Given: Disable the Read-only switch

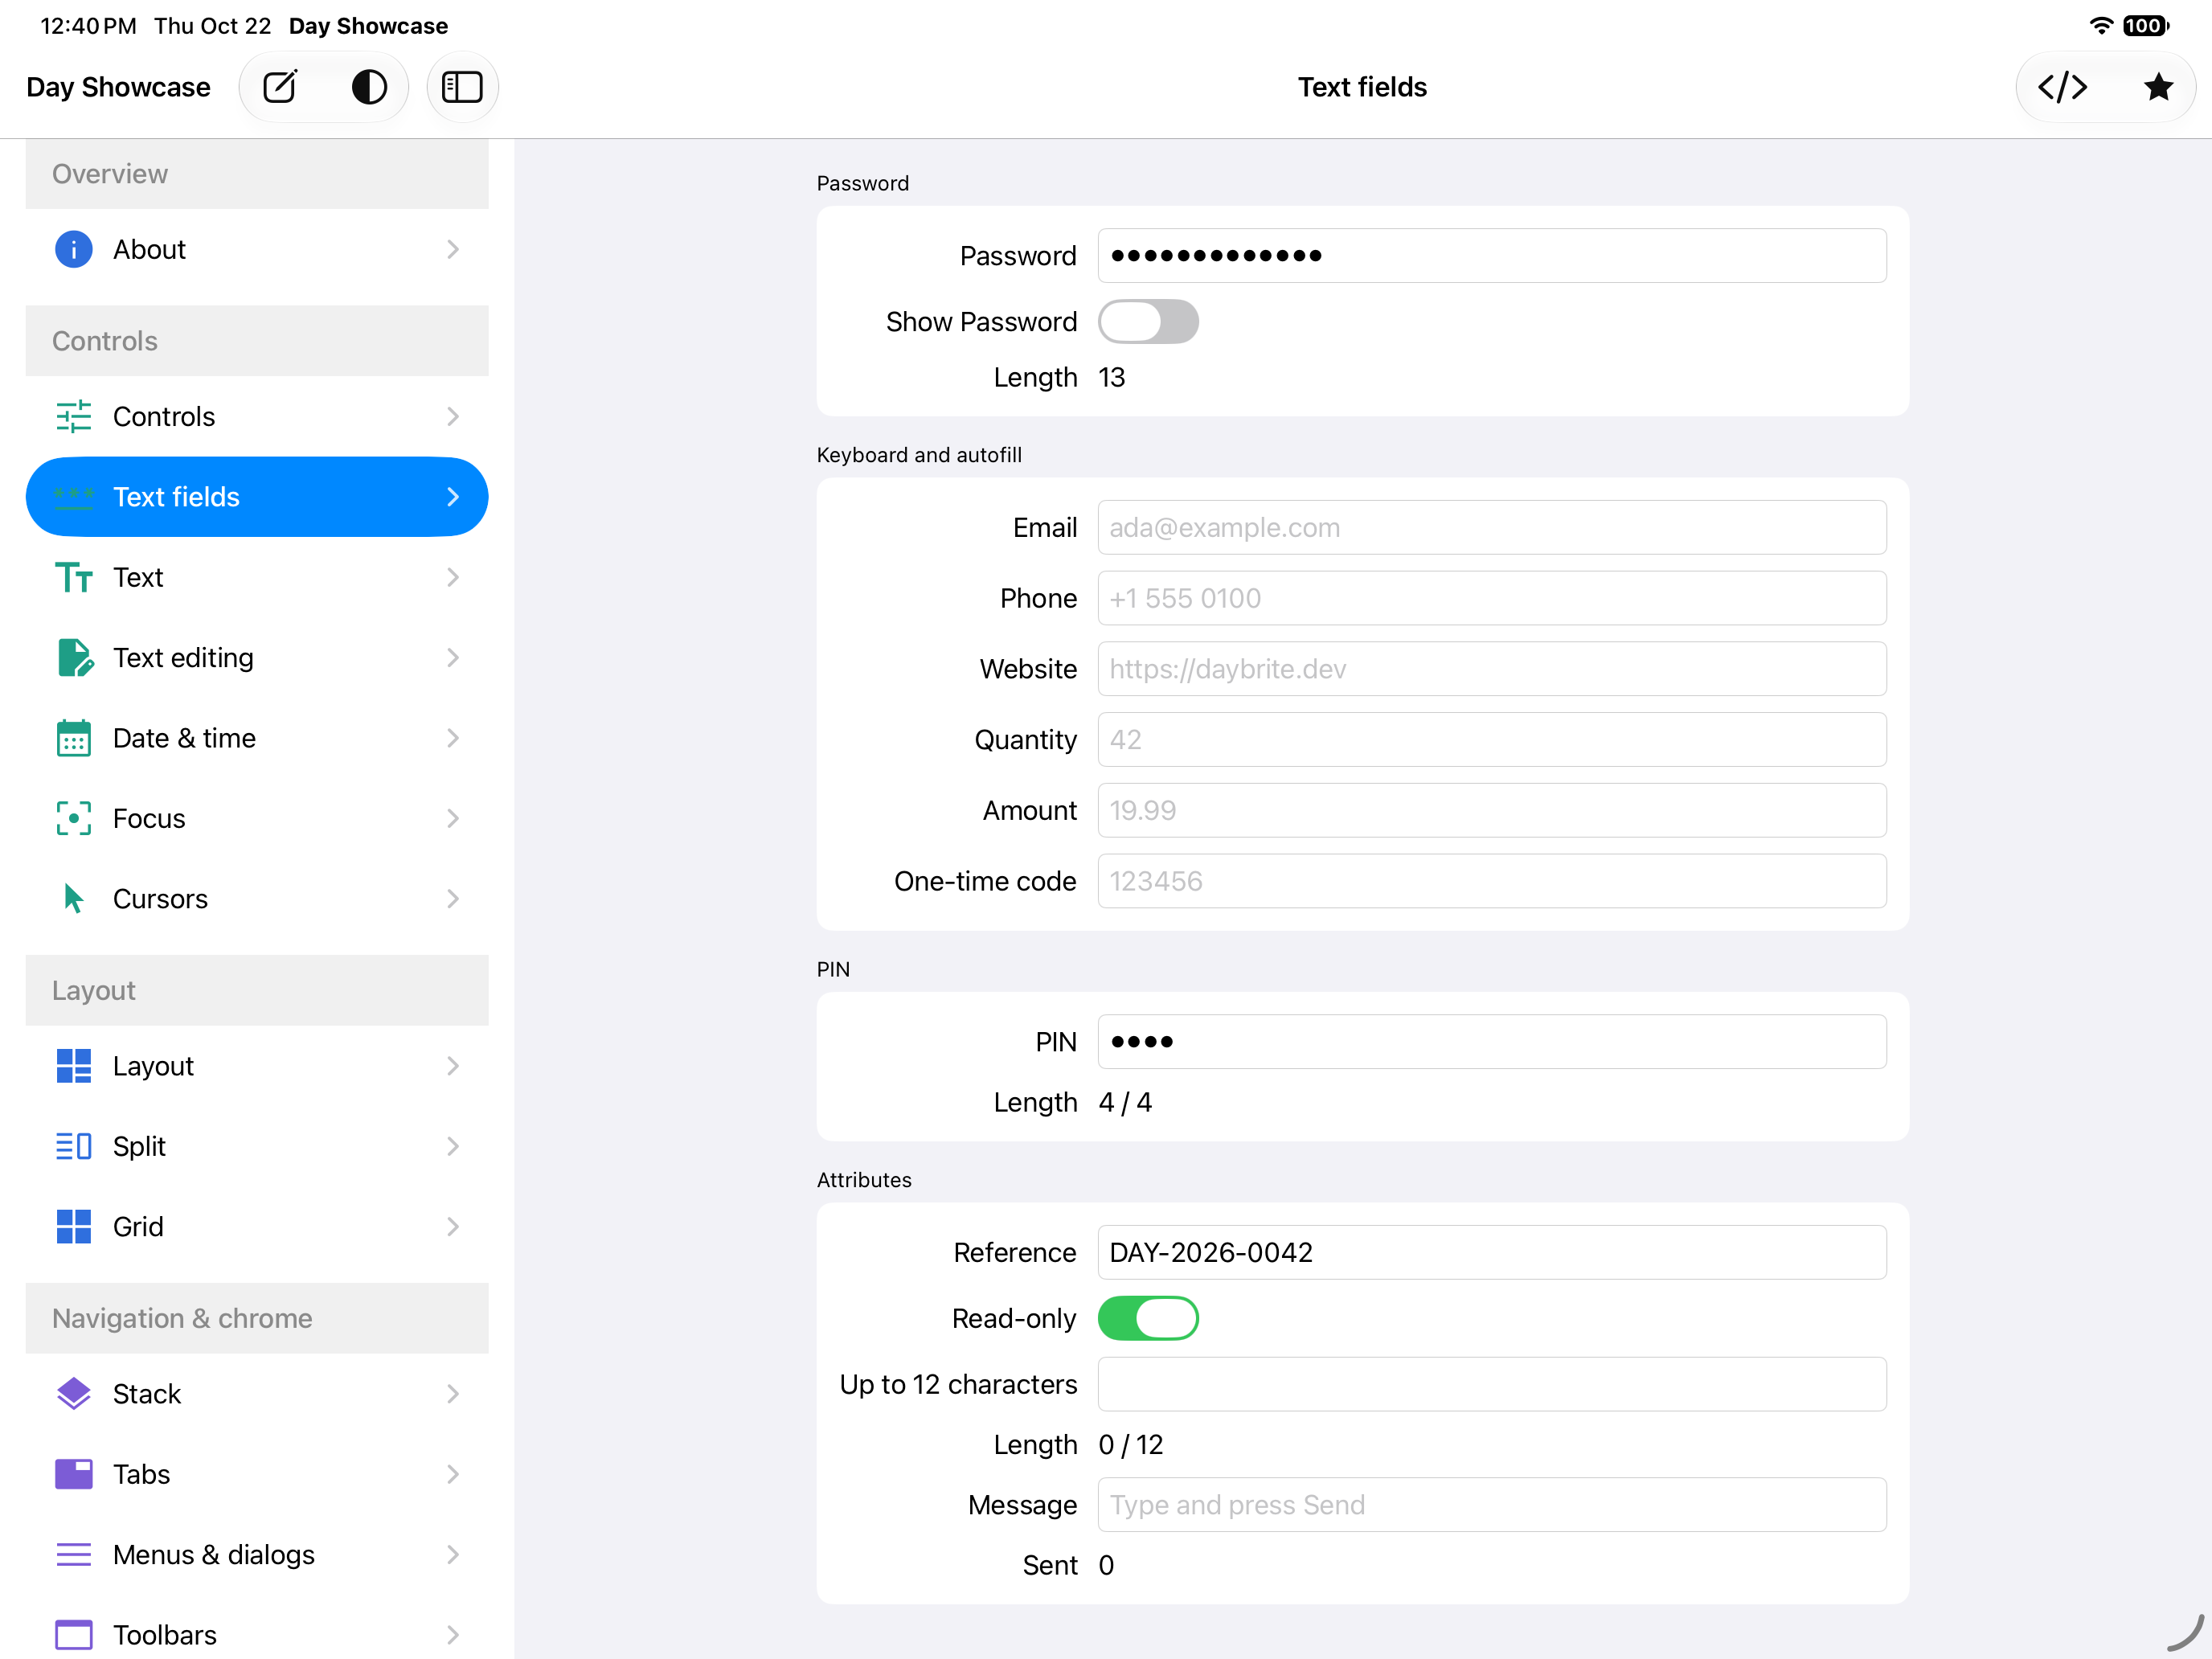Looking at the screenshot, I should pyautogui.click(x=1148, y=1318).
